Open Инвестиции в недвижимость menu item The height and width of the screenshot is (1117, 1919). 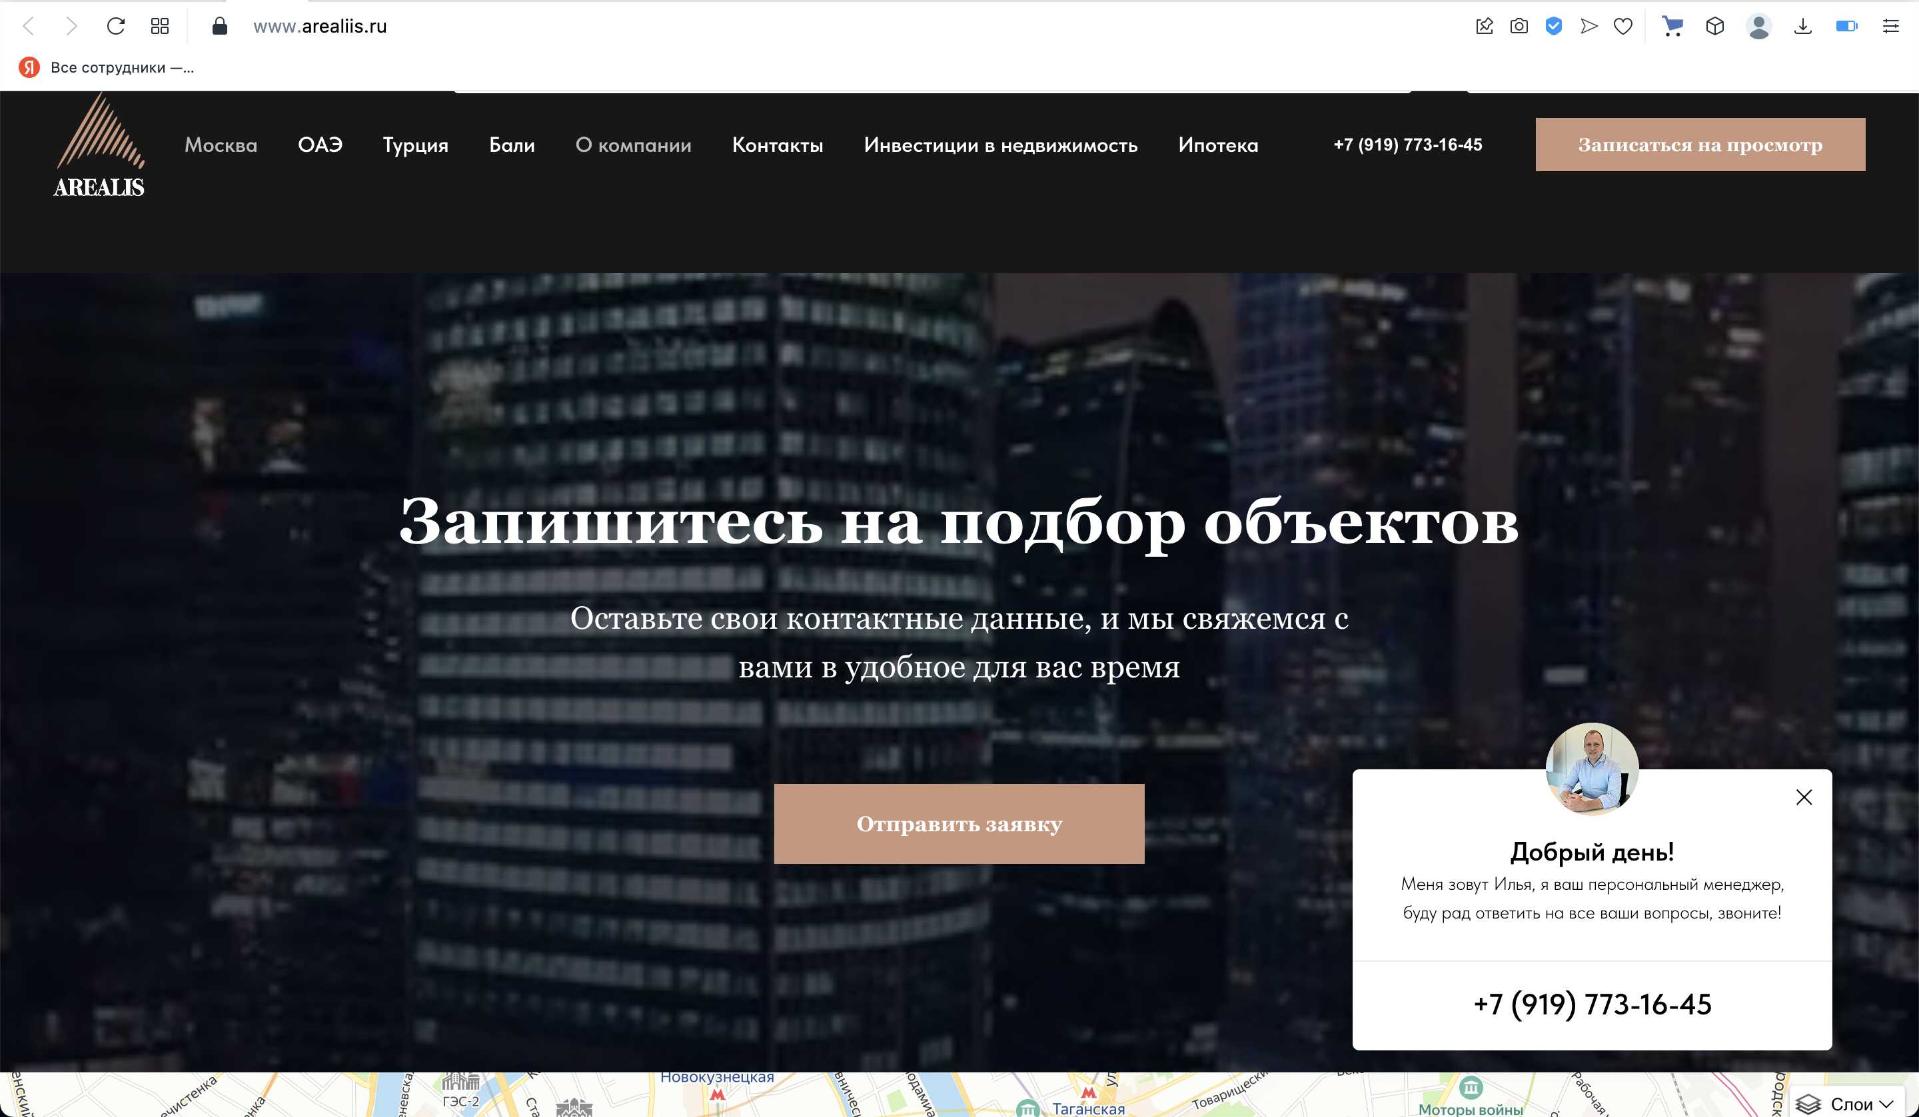point(1001,145)
